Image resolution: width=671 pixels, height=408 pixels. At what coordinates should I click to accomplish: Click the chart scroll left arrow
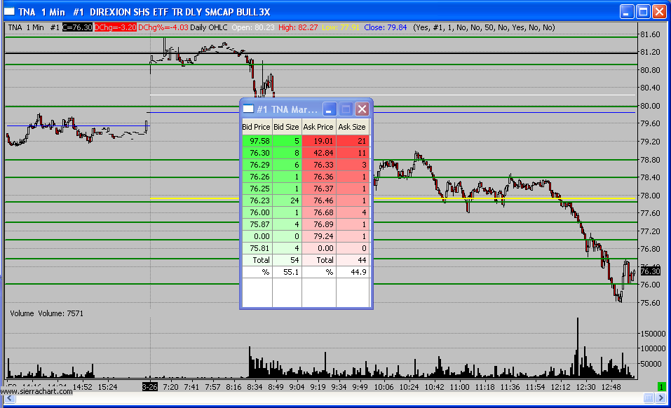(x=9, y=399)
